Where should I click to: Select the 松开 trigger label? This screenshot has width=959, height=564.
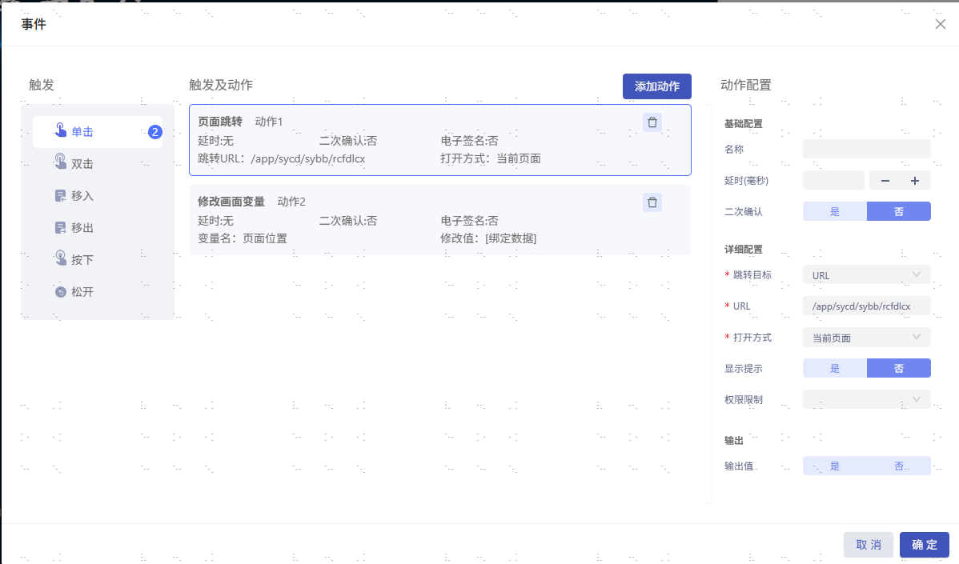[x=82, y=292]
